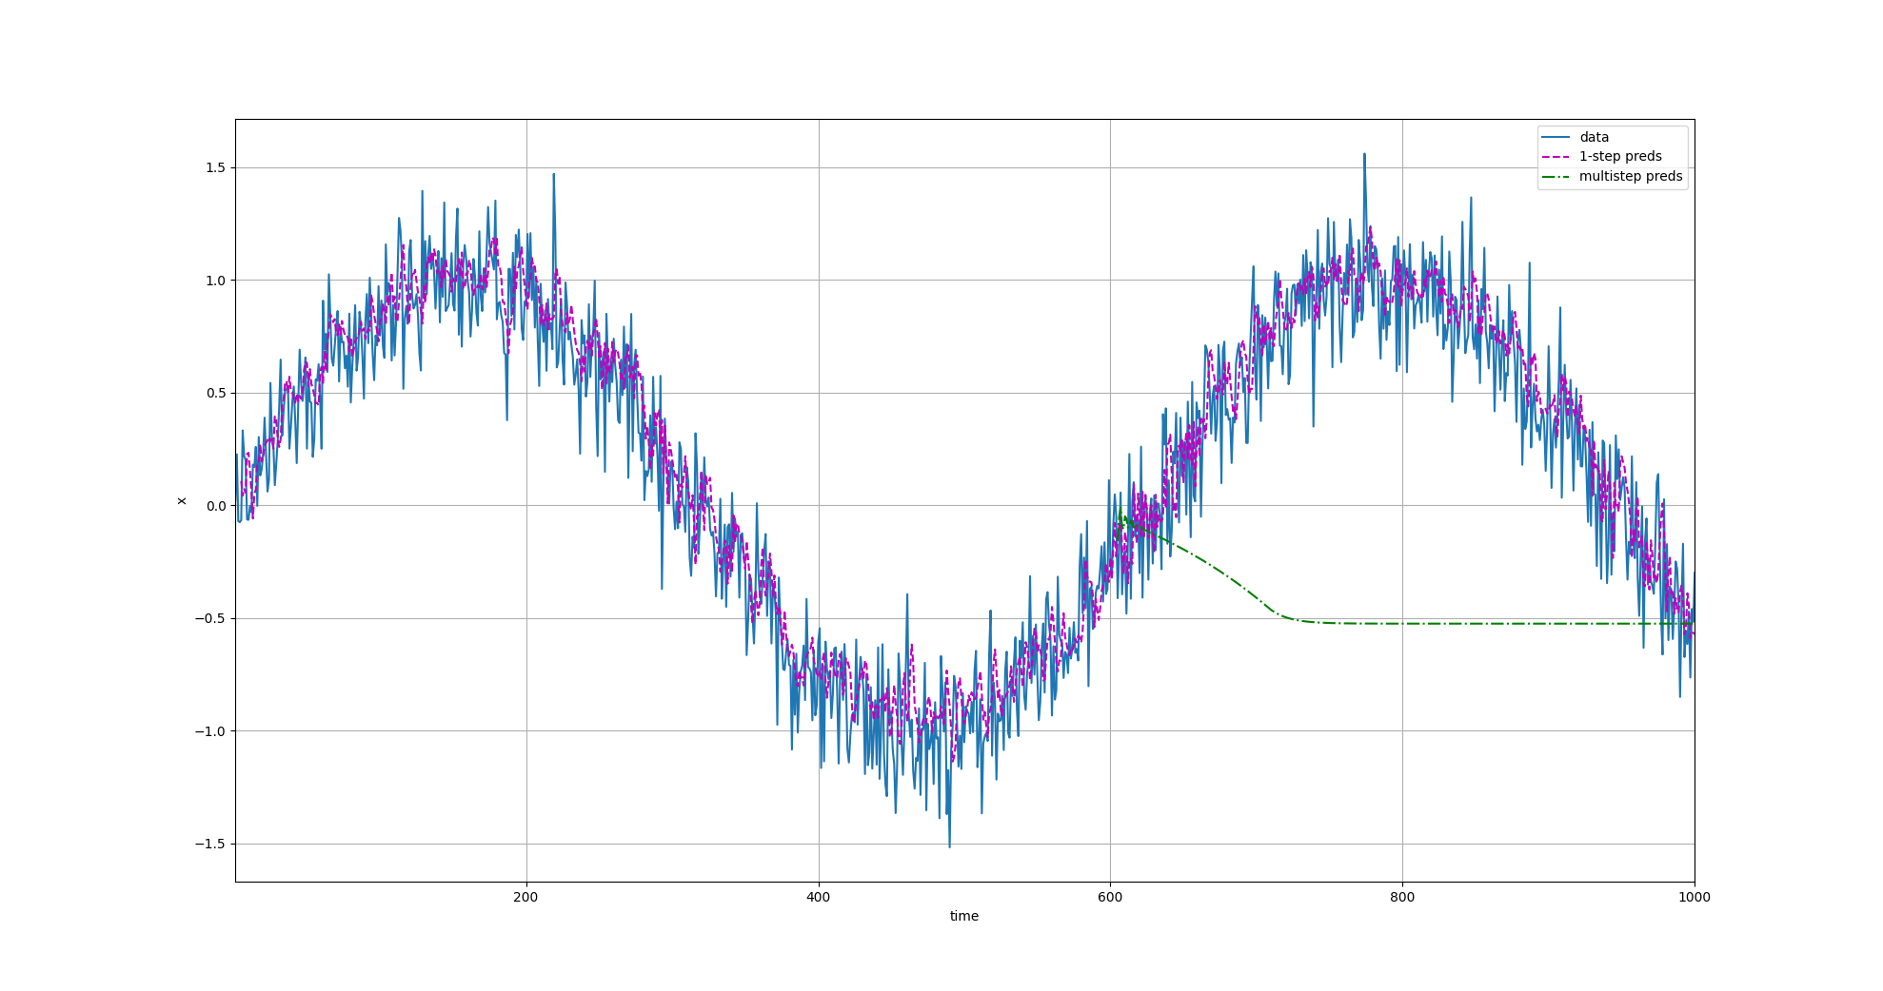Select the −1.5 y-axis tick label
This screenshot has height=991, width=1883.
coord(210,845)
